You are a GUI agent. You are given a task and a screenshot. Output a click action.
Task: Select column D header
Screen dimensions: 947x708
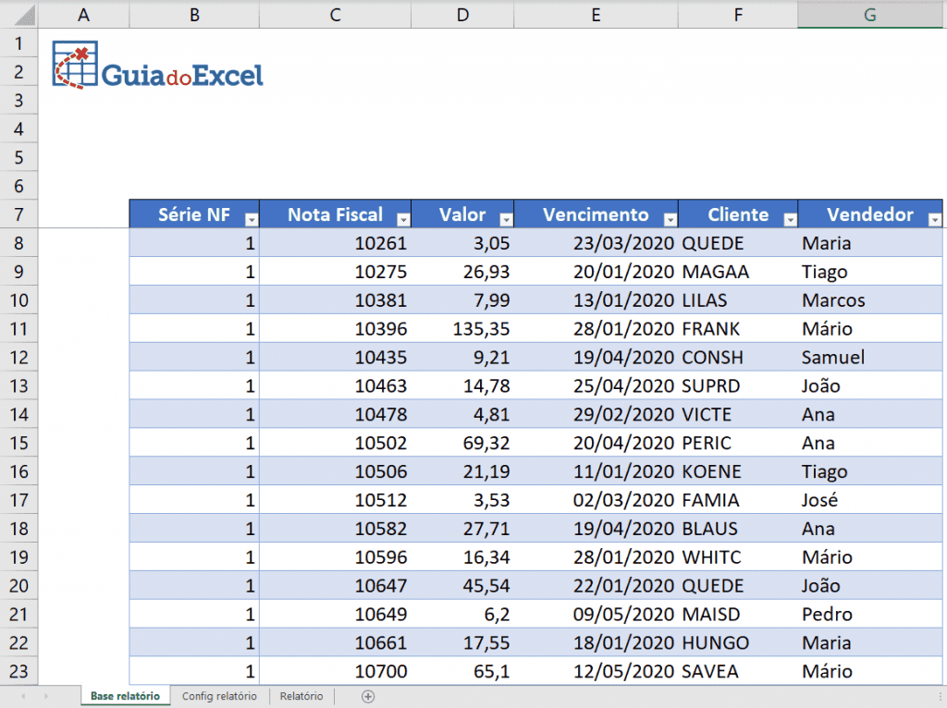(462, 12)
